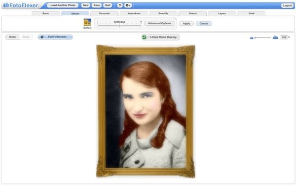Click the small mountain zoom-out icon
296x186 pixels.
coord(252,38)
